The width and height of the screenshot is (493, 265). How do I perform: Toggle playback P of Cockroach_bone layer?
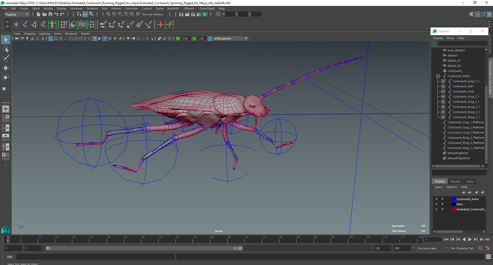point(442,199)
